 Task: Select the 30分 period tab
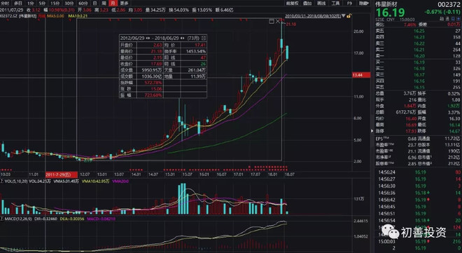[x=69, y=4]
